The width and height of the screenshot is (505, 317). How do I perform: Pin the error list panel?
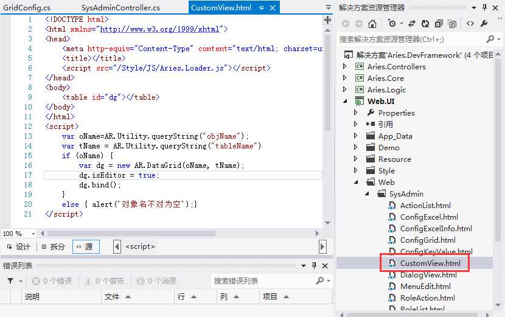click(x=314, y=265)
